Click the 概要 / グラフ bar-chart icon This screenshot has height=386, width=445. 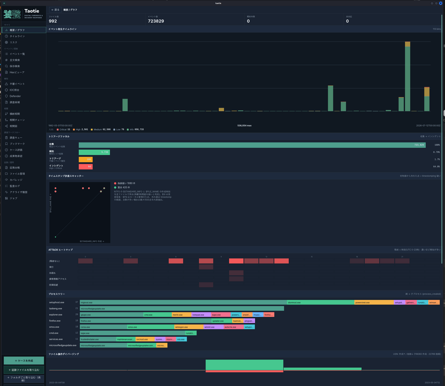point(6,30)
